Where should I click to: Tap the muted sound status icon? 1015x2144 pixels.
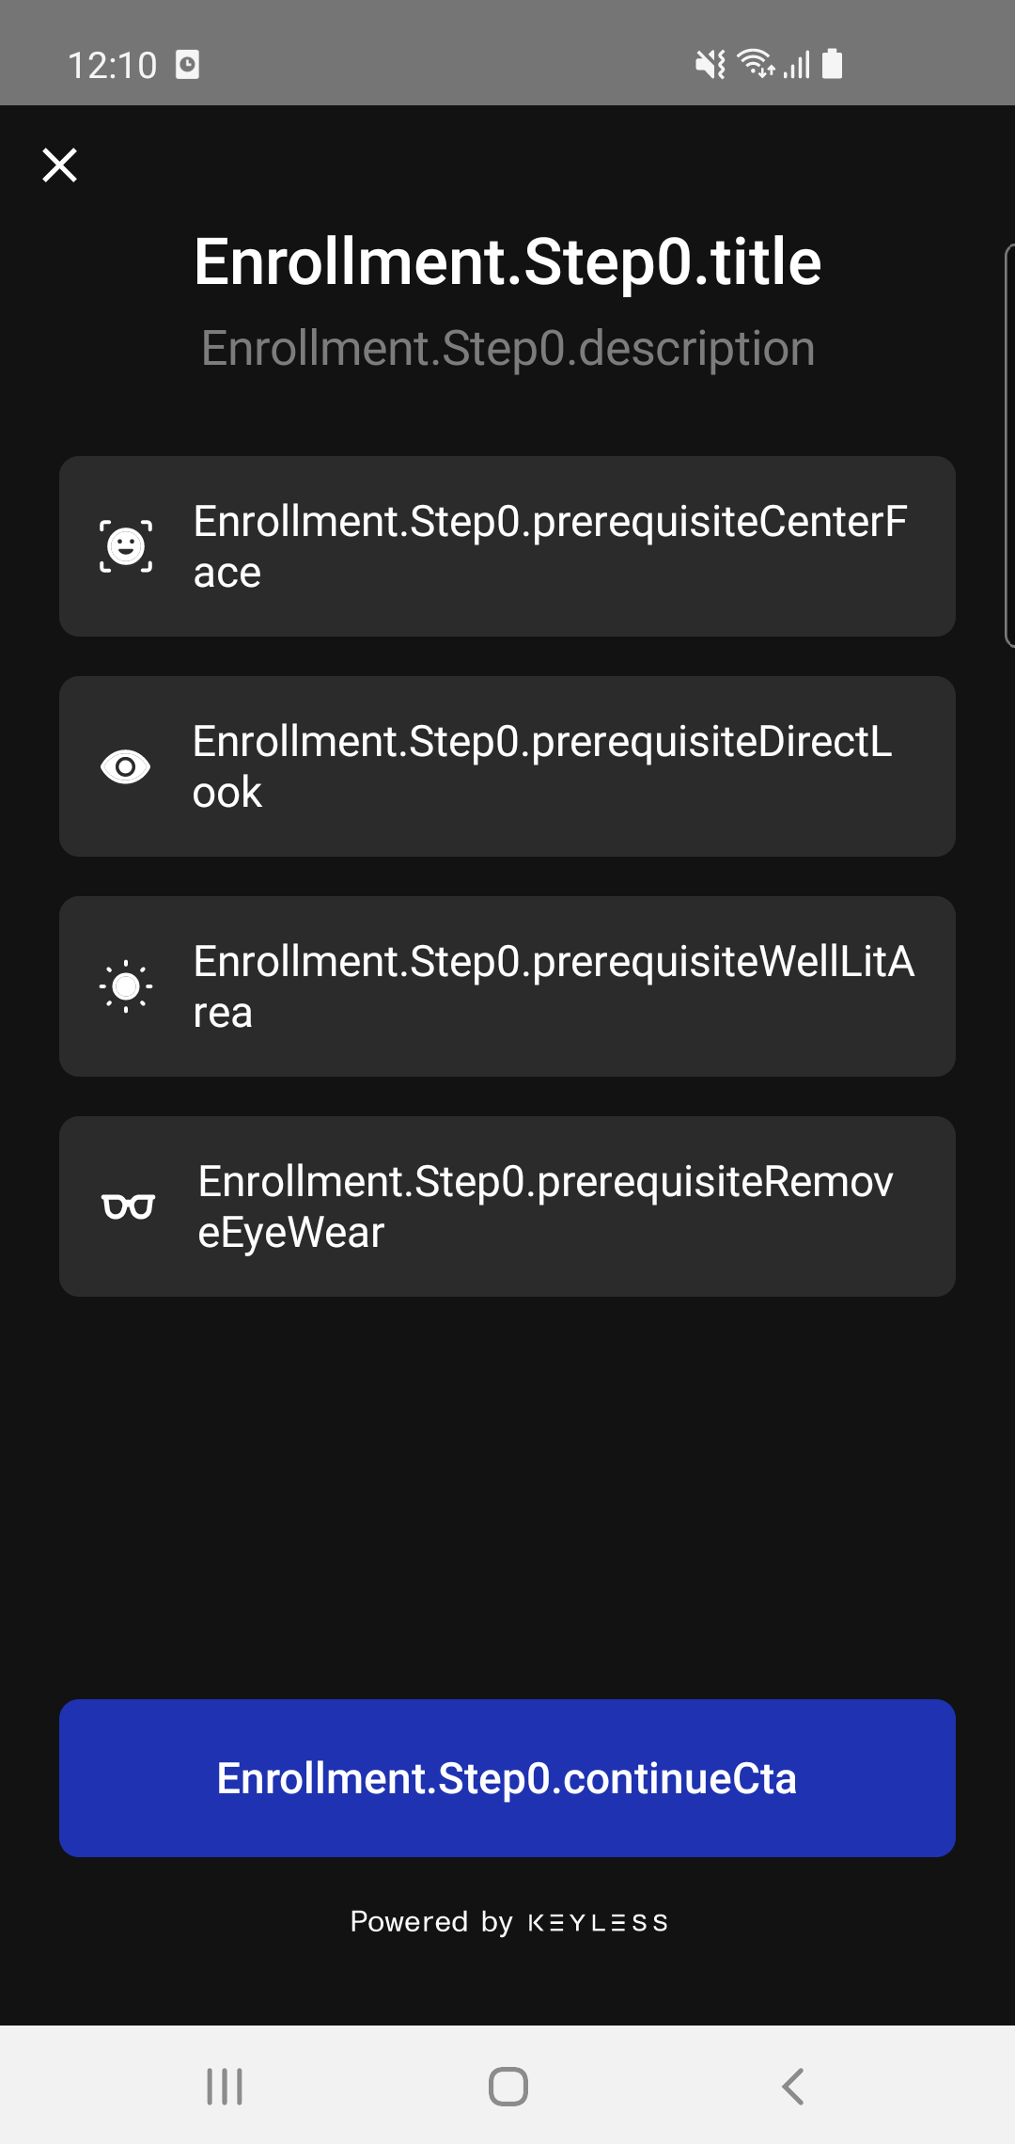point(710,64)
